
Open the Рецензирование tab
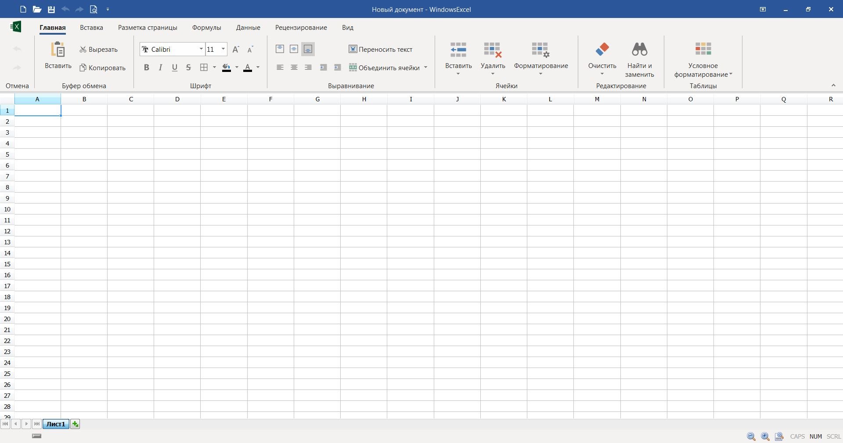(x=301, y=28)
